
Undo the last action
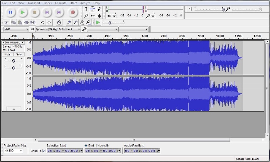point(43,22)
